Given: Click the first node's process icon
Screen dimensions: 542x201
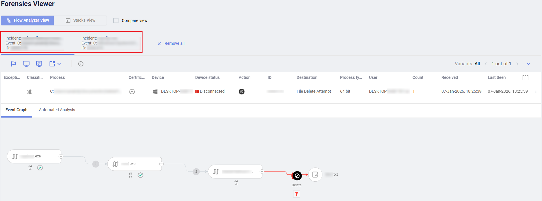Looking at the screenshot, I should click(15, 156).
